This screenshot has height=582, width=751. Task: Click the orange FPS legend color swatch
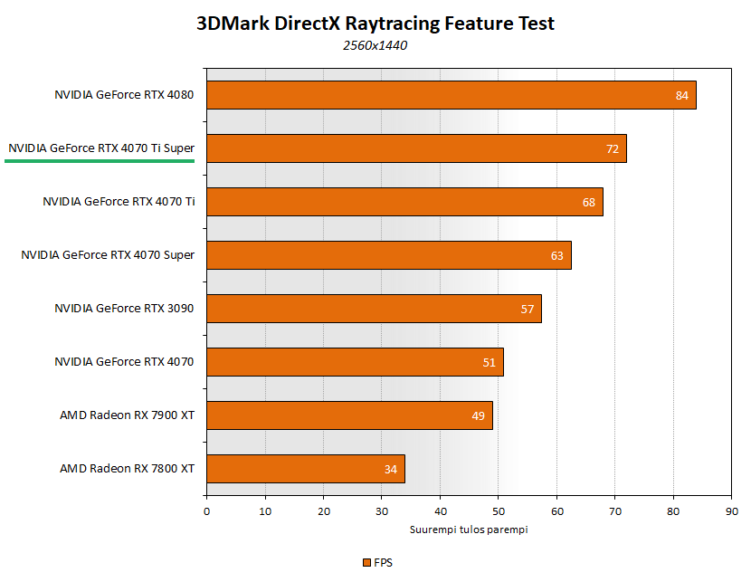366,563
